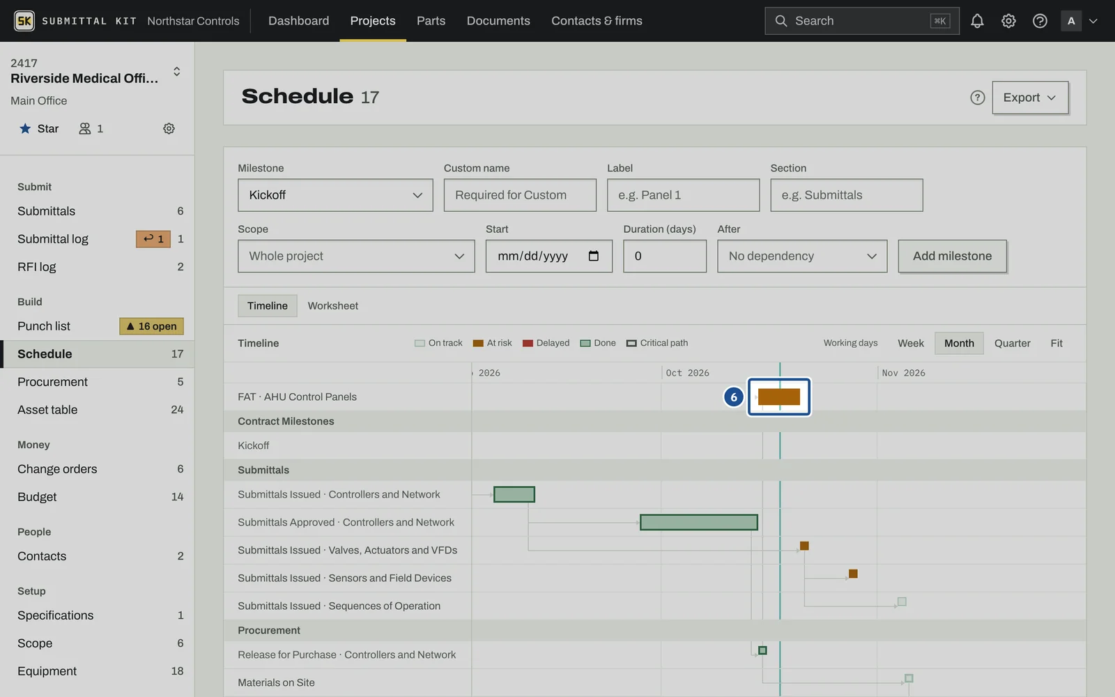The width and height of the screenshot is (1115, 697).
Task: Open the Export dropdown
Action: (1030, 98)
